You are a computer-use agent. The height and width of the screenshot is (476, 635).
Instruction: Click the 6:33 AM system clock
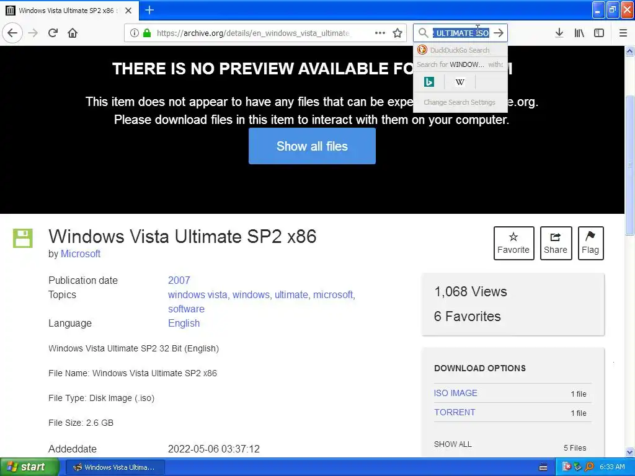612,467
